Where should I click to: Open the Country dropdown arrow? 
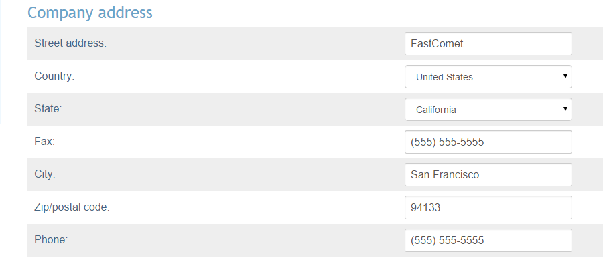[565, 76]
